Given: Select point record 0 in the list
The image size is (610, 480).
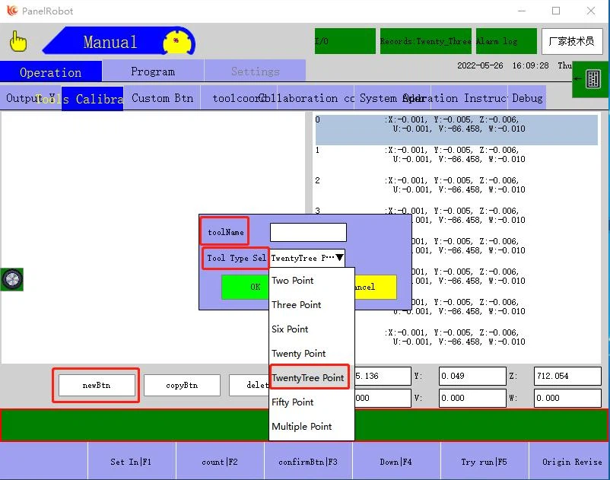Looking at the screenshot, I should coord(456,129).
